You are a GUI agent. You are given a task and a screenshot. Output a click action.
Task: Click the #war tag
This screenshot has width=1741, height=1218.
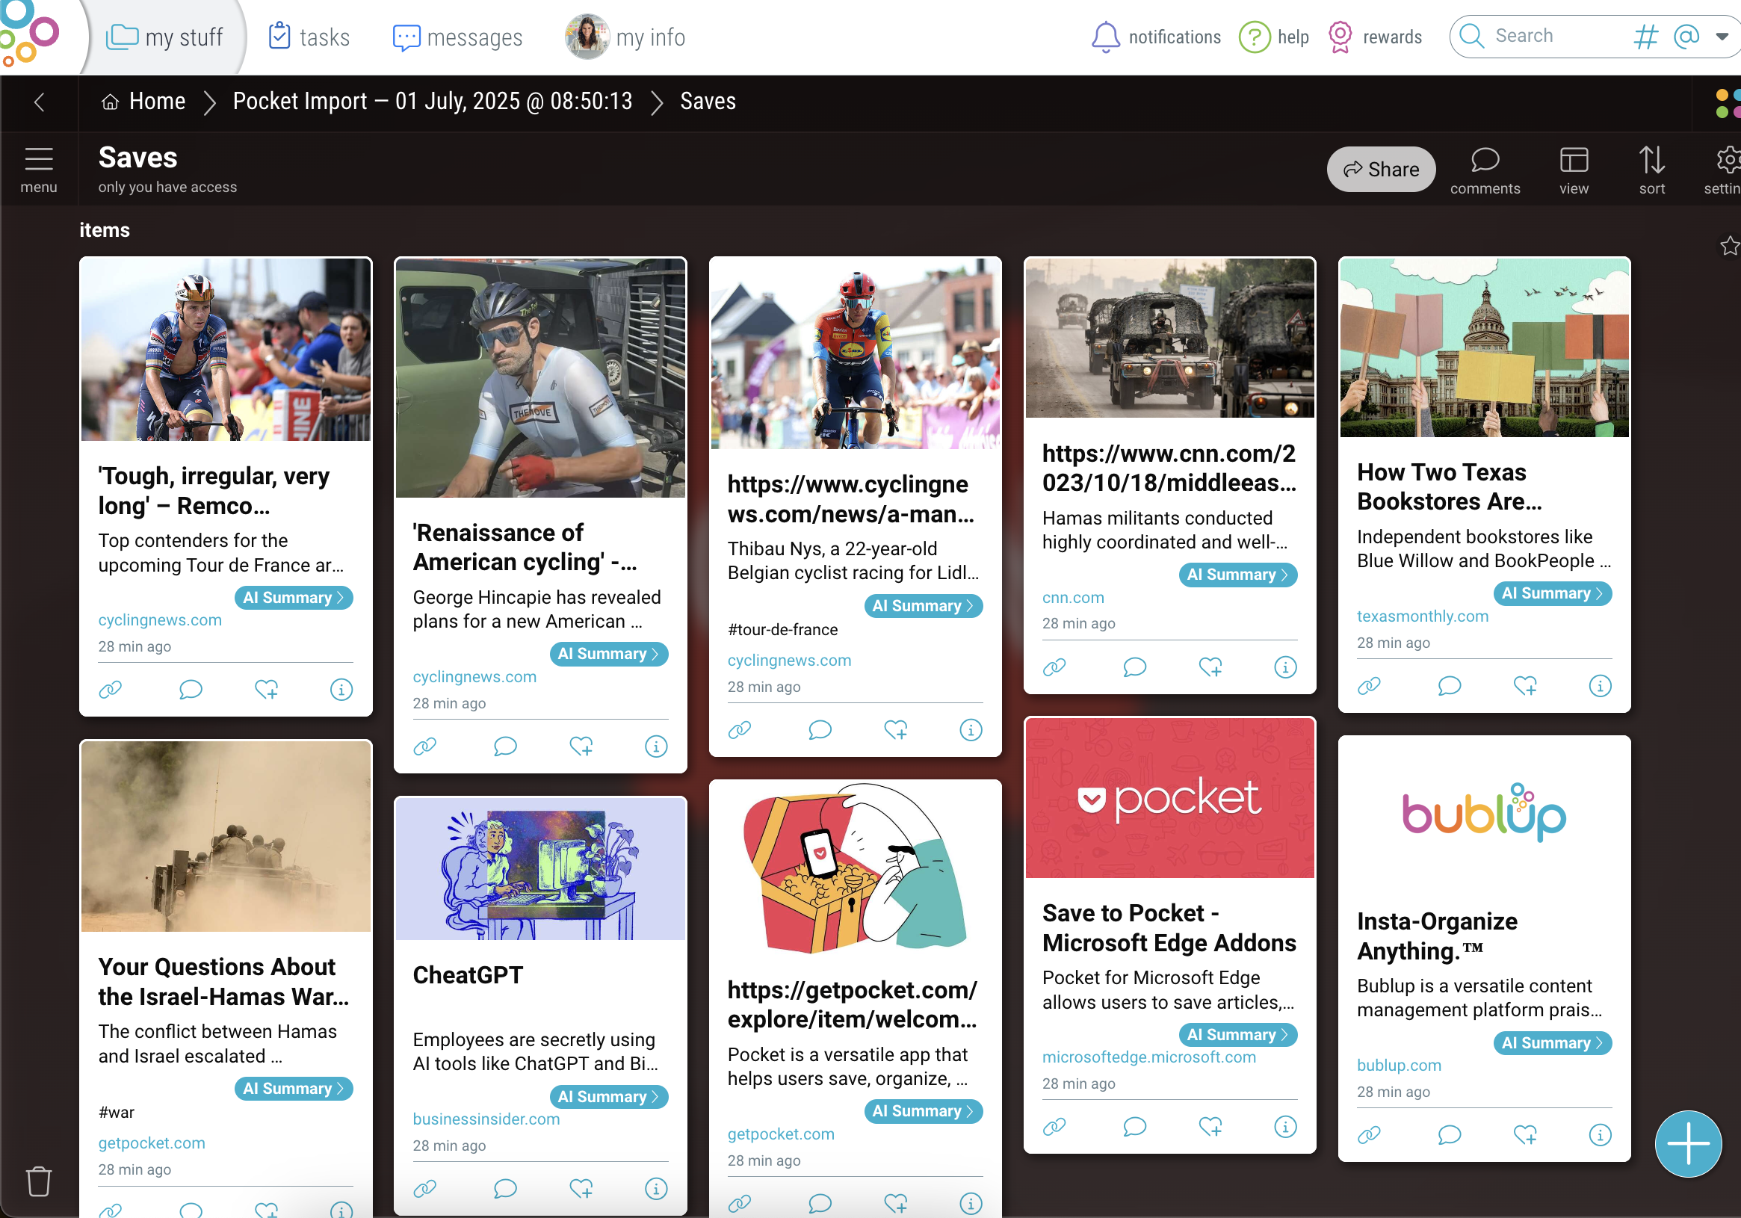click(116, 1112)
